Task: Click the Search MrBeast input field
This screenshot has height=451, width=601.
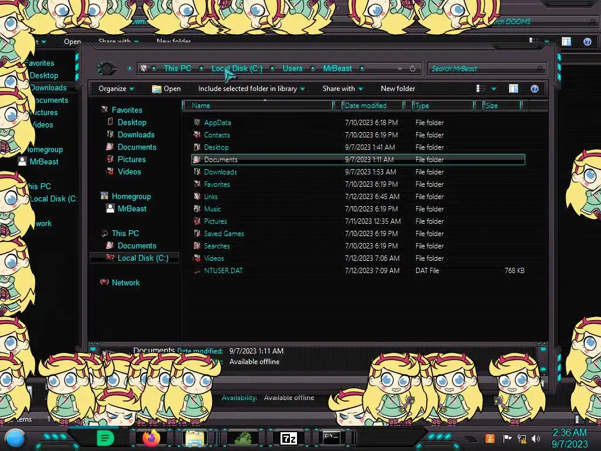Action: (x=487, y=69)
